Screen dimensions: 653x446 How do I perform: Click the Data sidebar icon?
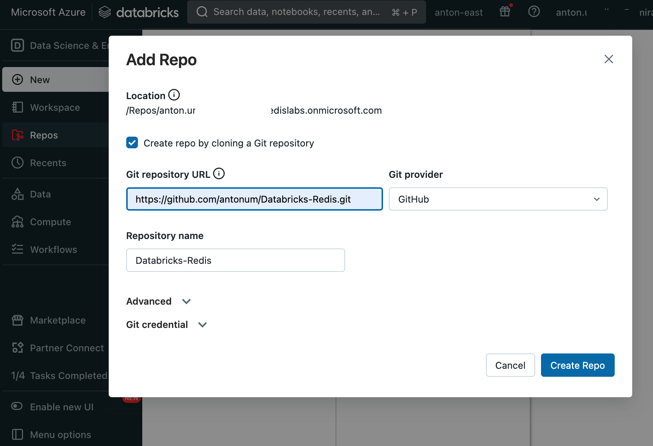coord(18,194)
